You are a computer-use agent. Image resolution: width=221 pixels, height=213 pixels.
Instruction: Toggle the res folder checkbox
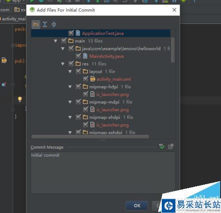click(x=71, y=63)
